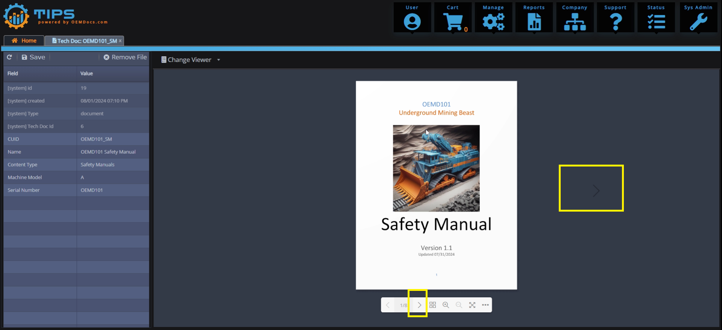Click the large right arrow beside page
722x330 pixels.
(x=596, y=191)
